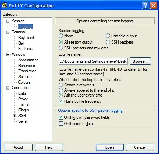
Task: Collapse the Connection tree node
Action: (x=8, y=88)
